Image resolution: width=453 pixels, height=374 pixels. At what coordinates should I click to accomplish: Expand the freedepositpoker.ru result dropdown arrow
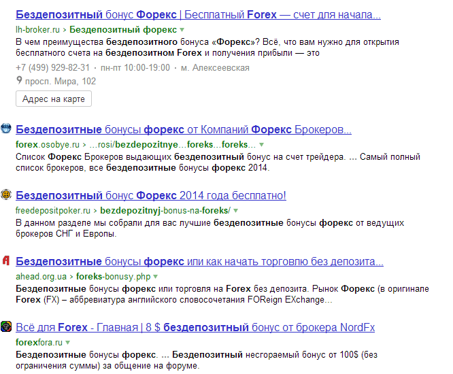(236, 211)
